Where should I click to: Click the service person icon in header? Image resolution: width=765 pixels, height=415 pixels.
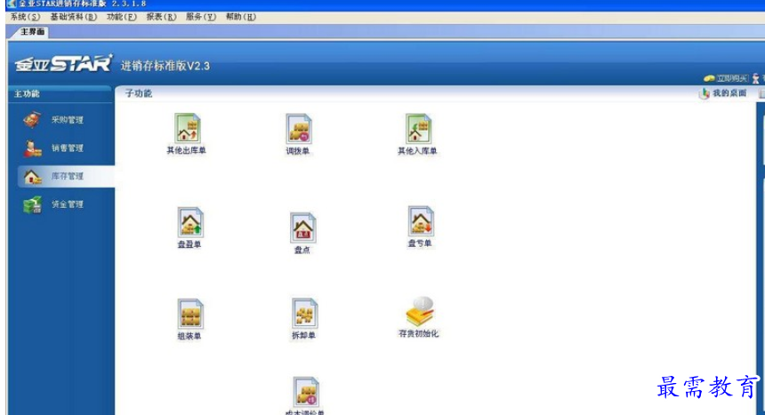pyautogui.click(x=756, y=78)
